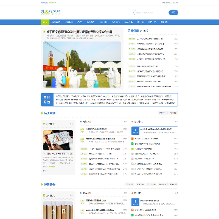Click the blue label block of the links banner
This screenshot has height=219, width=219.
tap(47, 100)
